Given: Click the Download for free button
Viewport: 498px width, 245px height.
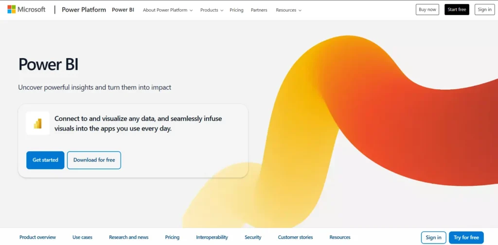Looking at the screenshot, I should [94, 160].
